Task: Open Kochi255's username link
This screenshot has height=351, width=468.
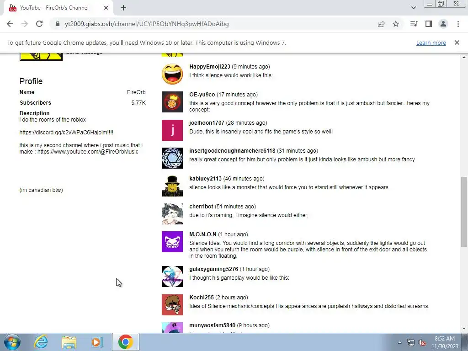Action: pyautogui.click(x=202, y=298)
